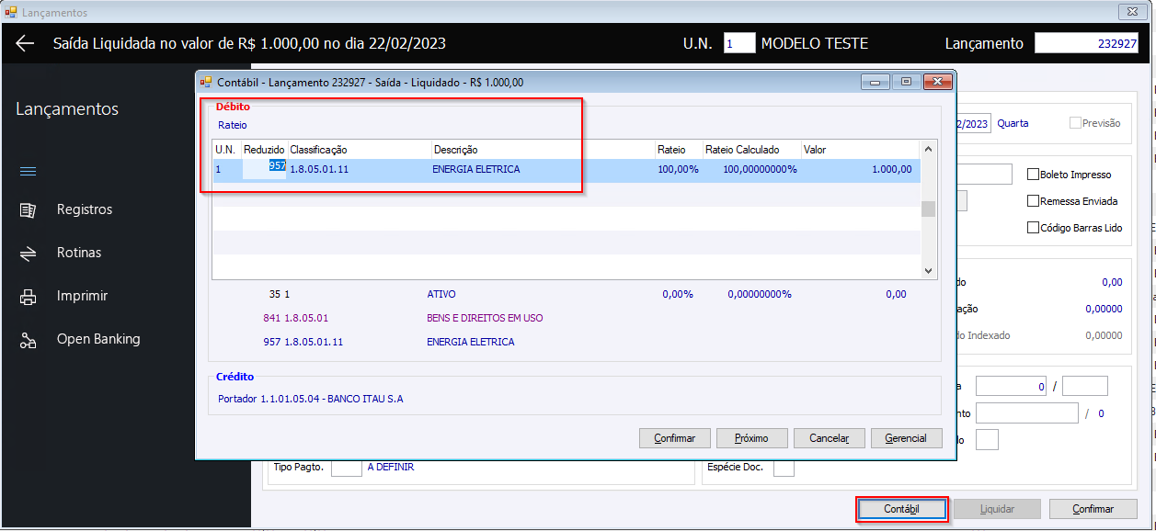Image resolution: width=1156 pixels, height=531 pixels.
Task: Toggle the Código Barras Lido checkbox
Action: [1033, 228]
